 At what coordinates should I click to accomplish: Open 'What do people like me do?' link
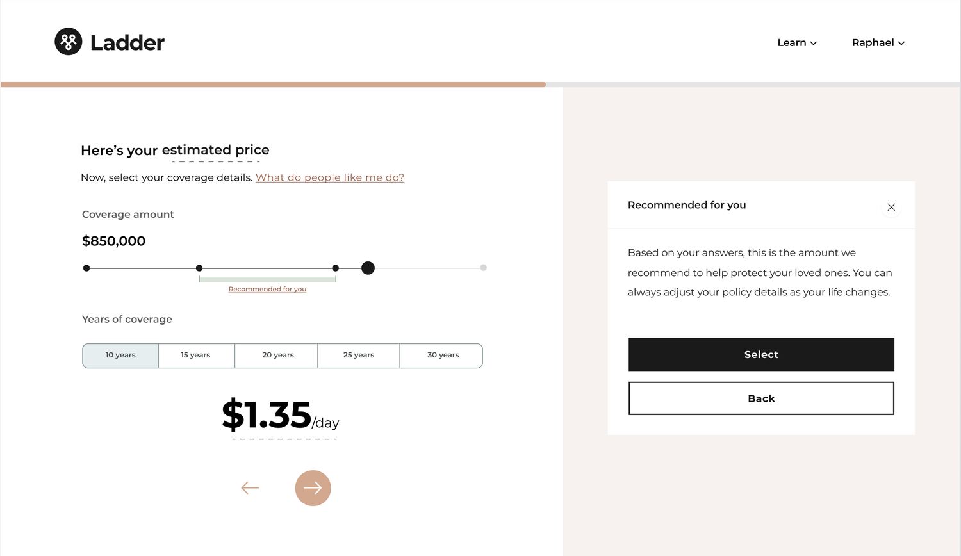(330, 177)
